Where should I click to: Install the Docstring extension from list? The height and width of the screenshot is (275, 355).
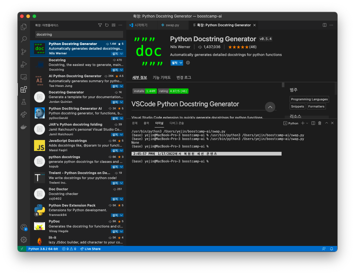[x=115, y=70]
